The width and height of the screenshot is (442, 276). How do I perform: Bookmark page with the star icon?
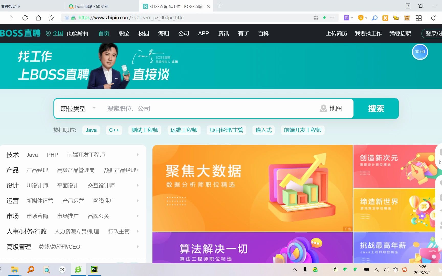51,18
